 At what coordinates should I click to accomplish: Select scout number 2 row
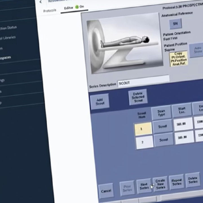(145, 142)
